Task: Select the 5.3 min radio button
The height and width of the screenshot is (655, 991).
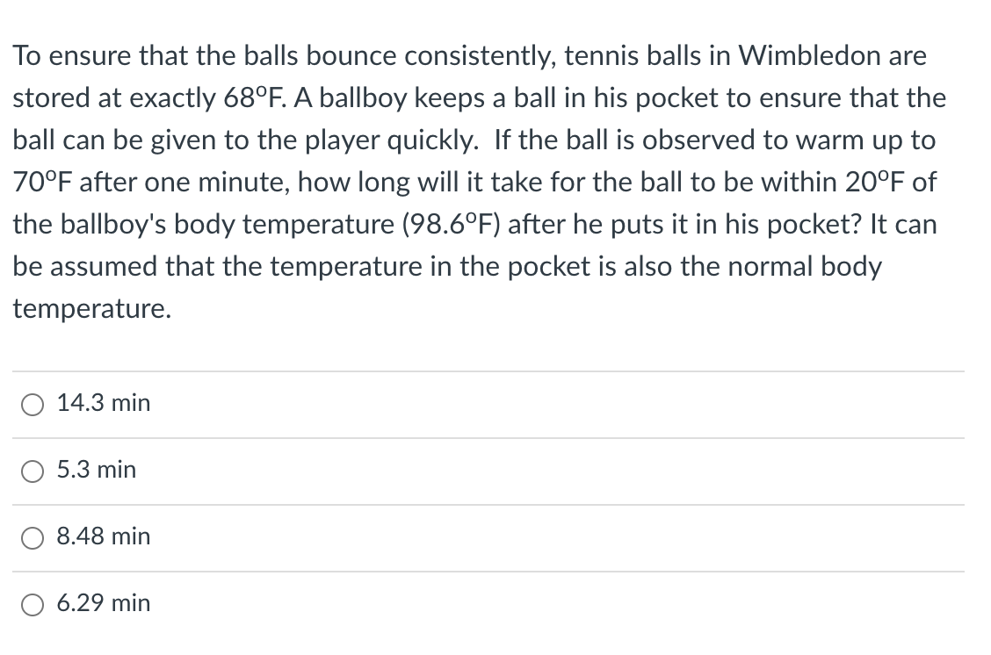Action: (33, 471)
